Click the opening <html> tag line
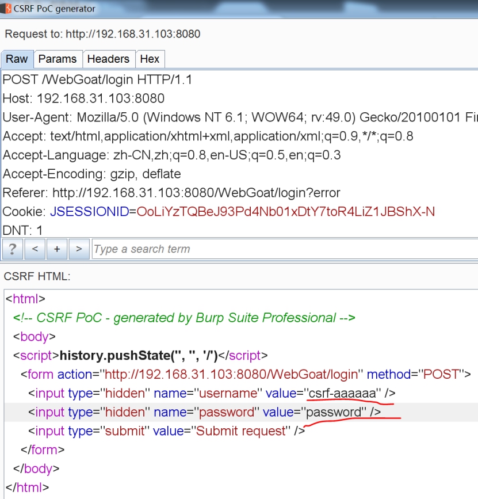 tap(25, 299)
